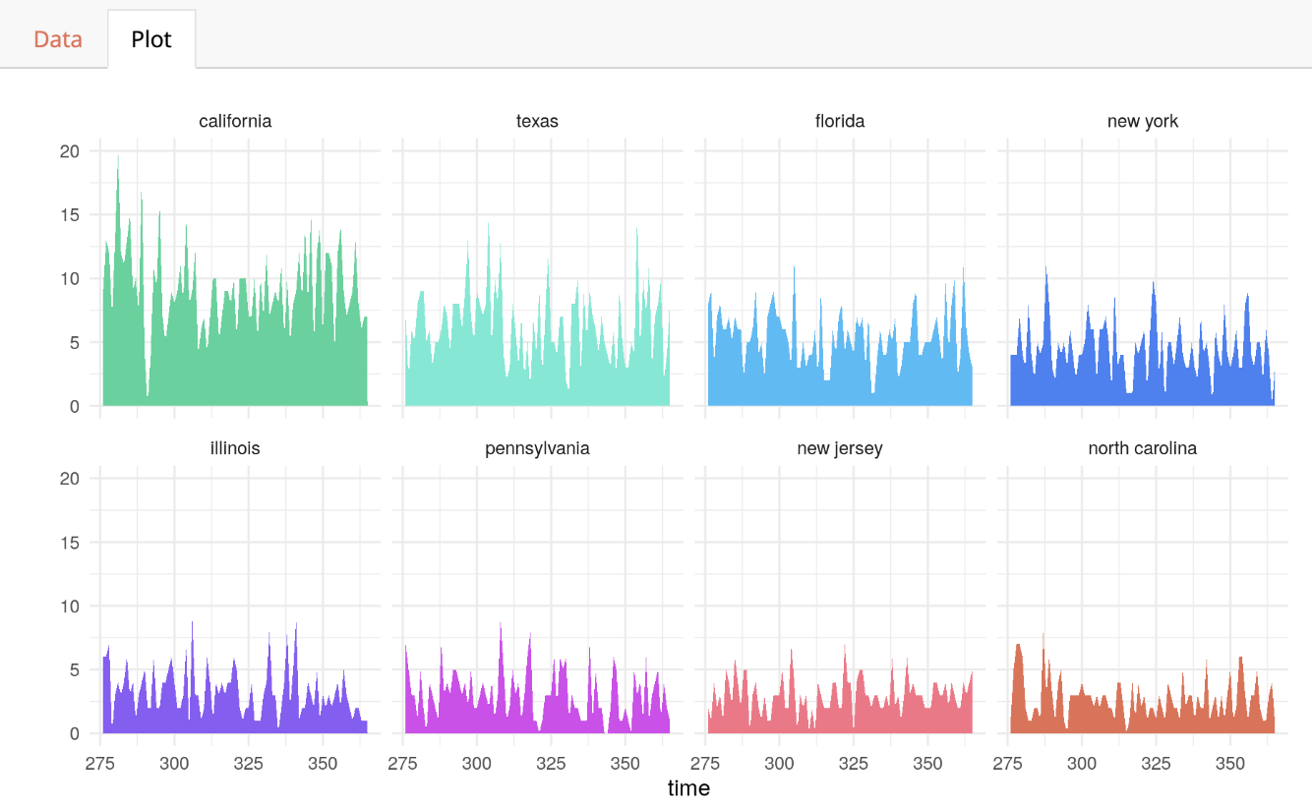The width and height of the screenshot is (1312, 808).
Task: Click the illinois facet title
Action: pyautogui.click(x=232, y=448)
